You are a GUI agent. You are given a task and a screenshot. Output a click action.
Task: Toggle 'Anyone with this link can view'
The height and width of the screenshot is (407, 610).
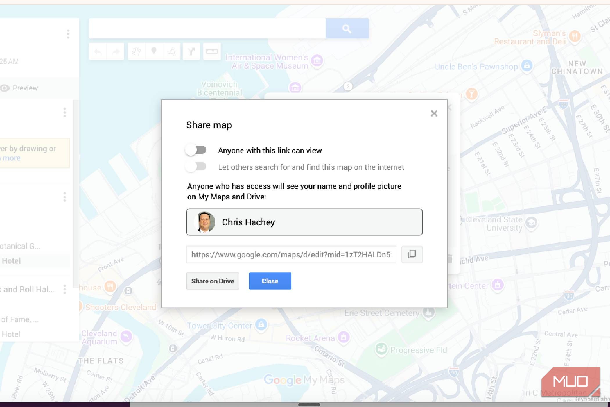coord(196,150)
